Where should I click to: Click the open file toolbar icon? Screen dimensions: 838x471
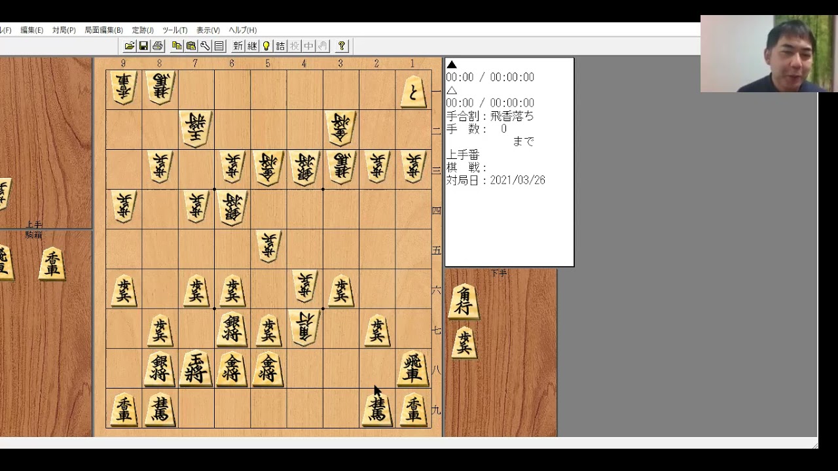(130, 46)
